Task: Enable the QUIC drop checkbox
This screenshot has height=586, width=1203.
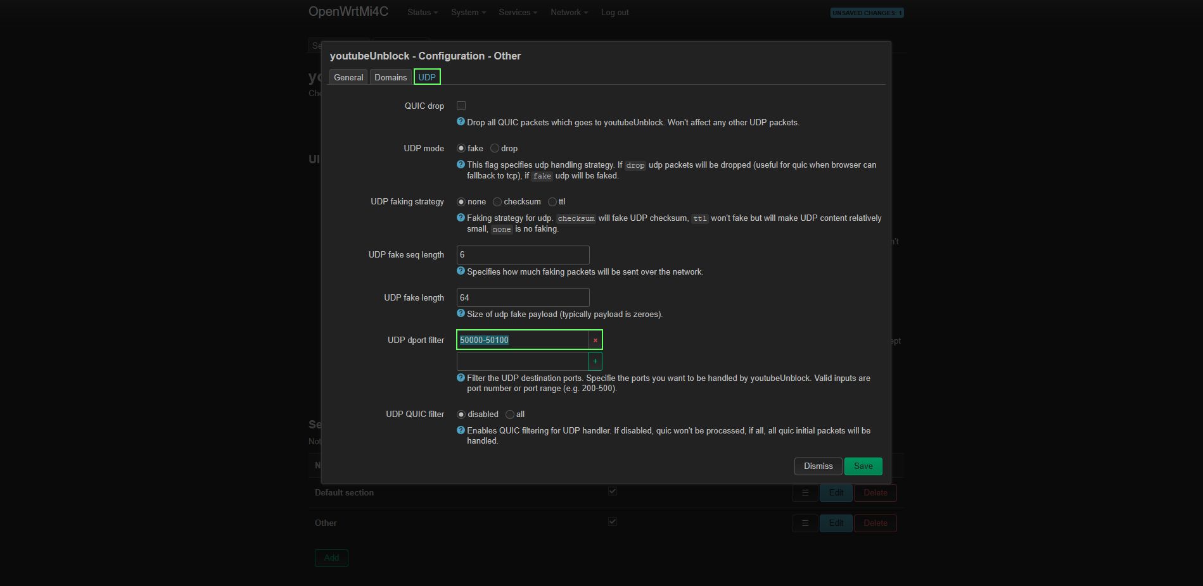Action: pos(461,106)
